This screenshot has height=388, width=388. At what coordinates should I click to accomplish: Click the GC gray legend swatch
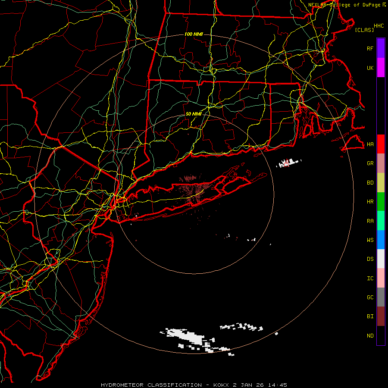click(x=381, y=297)
